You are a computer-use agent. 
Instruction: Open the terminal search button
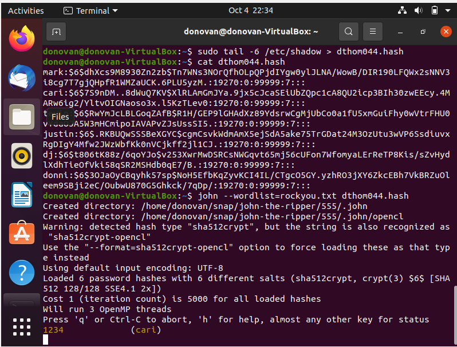[x=349, y=31]
